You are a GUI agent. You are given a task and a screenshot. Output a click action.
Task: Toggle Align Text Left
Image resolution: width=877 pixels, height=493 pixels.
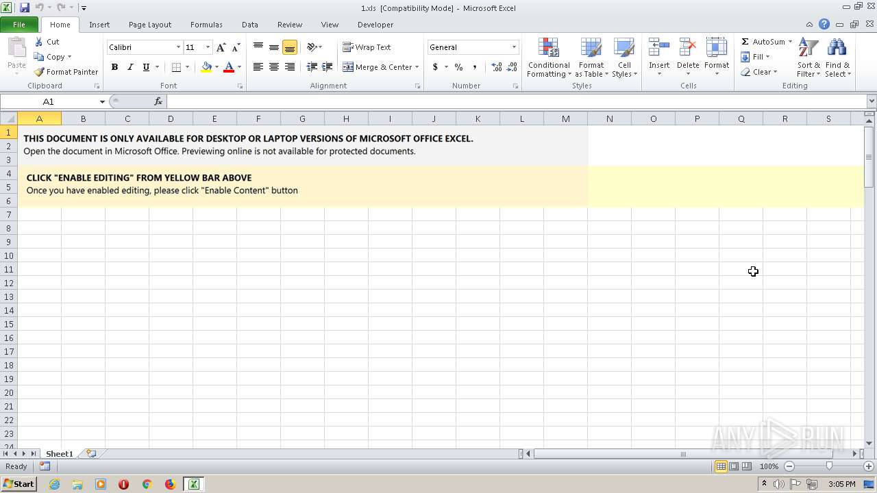coord(258,67)
